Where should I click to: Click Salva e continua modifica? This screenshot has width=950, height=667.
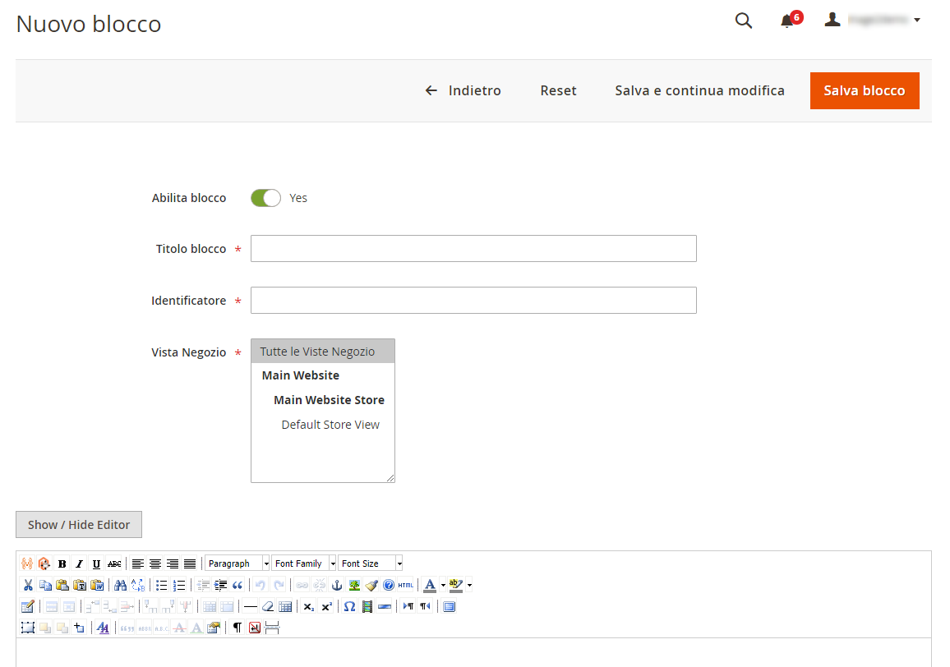[700, 91]
